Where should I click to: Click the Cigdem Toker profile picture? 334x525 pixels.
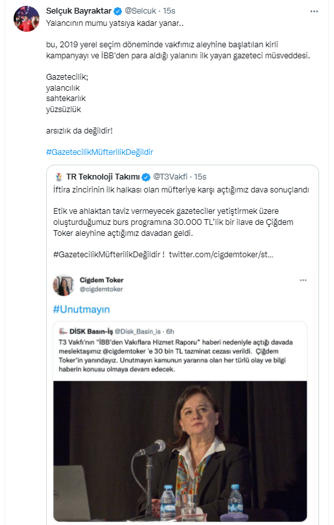[x=64, y=285]
